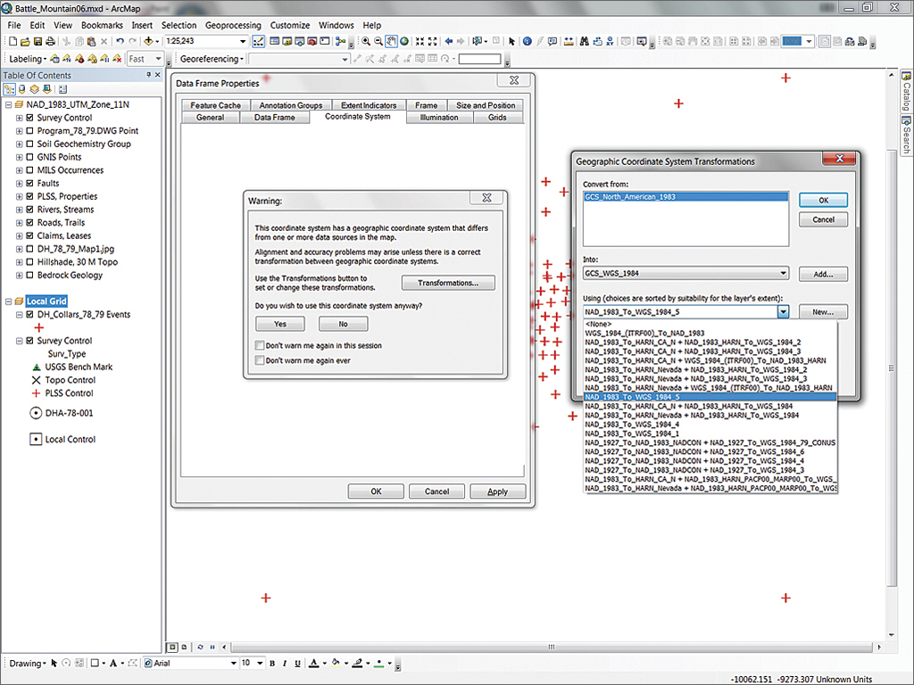The width and height of the screenshot is (914, 685).
Task: Enable 'Don't warn me again ever' checkbox
Action: (x=260, y=360)
